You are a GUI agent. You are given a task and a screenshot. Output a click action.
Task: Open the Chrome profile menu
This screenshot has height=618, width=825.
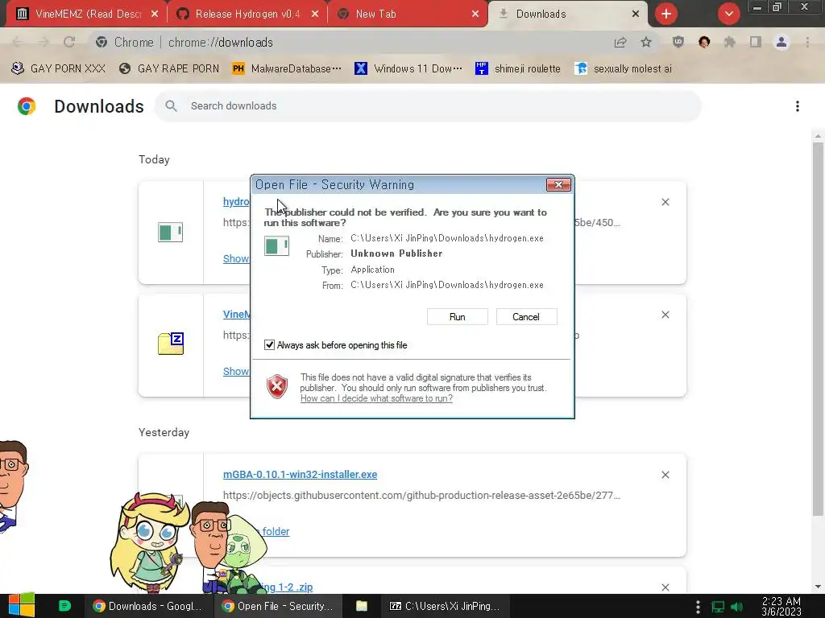tap(781, 42)
